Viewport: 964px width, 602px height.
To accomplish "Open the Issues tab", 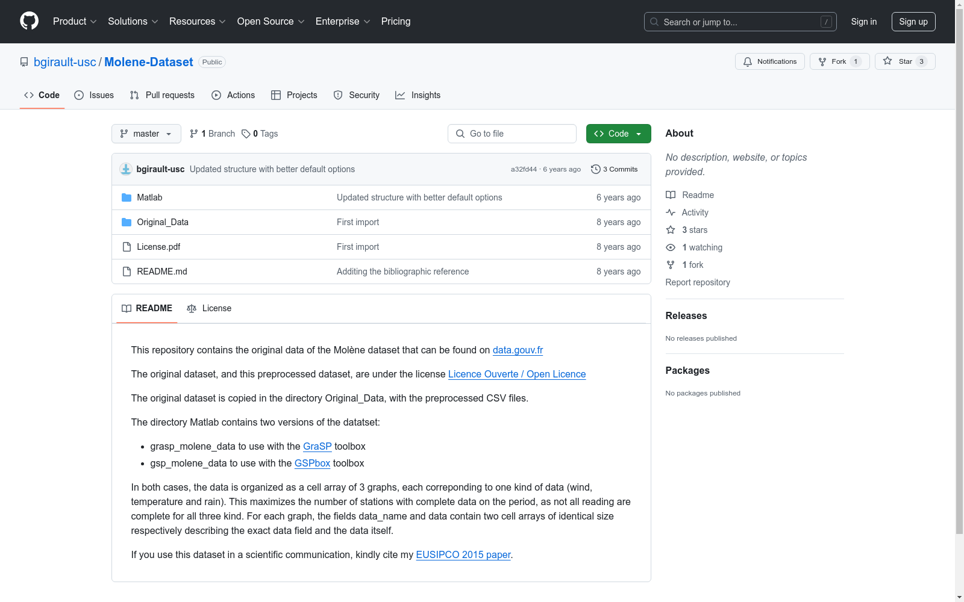I will point(94,95).
